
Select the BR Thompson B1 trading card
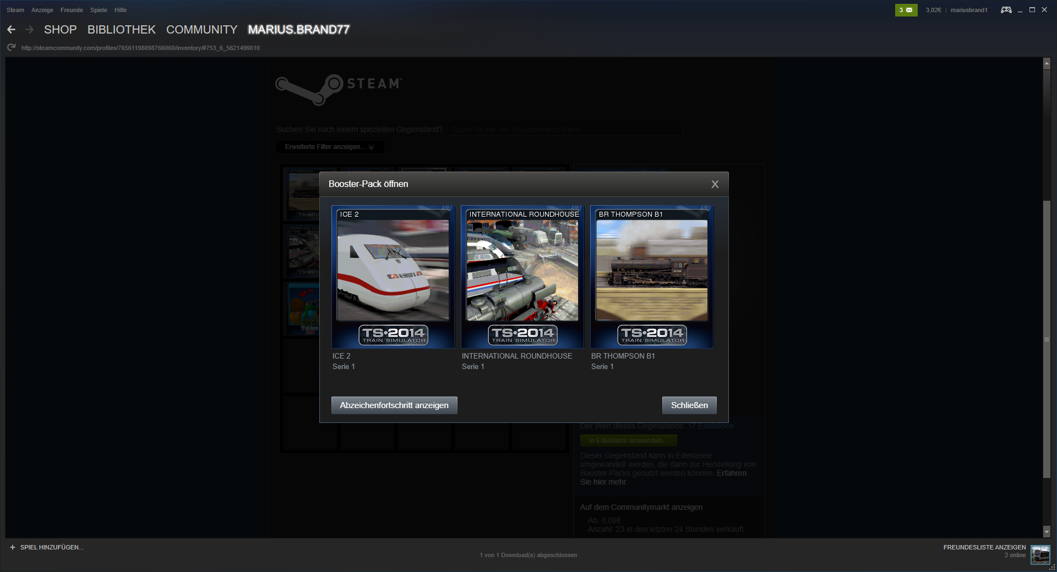[652, 277]
